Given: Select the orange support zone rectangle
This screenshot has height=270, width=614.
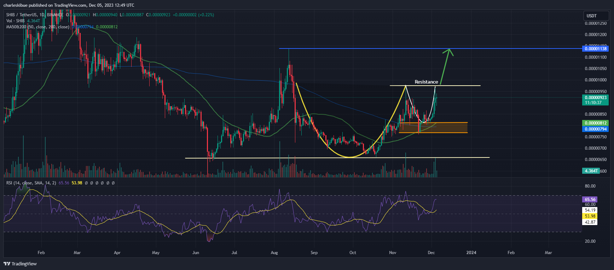Looking at the screenshot, I should click(433, 128).
